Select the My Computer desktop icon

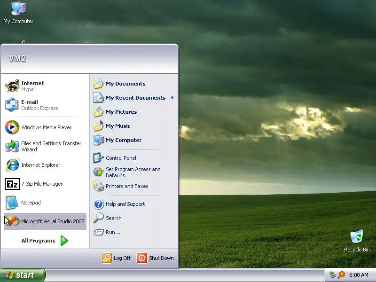click(18, 8)
